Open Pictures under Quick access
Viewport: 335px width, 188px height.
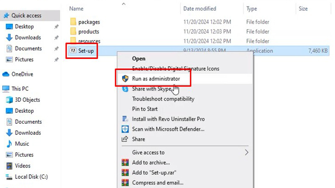pos(24,59)
